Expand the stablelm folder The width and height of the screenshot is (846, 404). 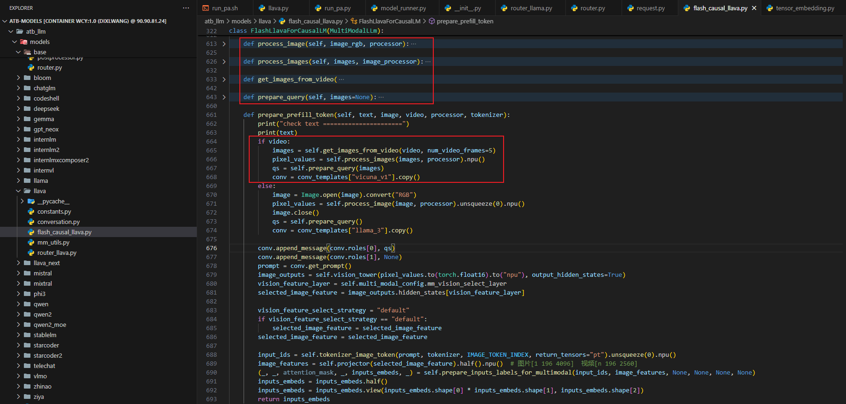18,335
